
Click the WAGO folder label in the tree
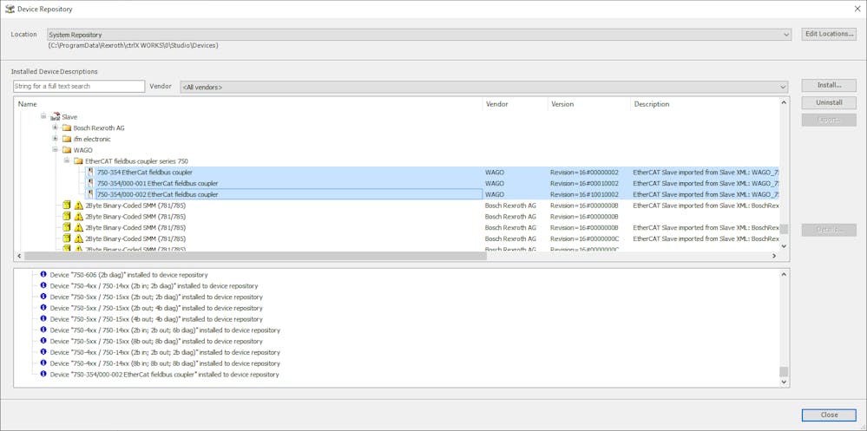[83, 150]
